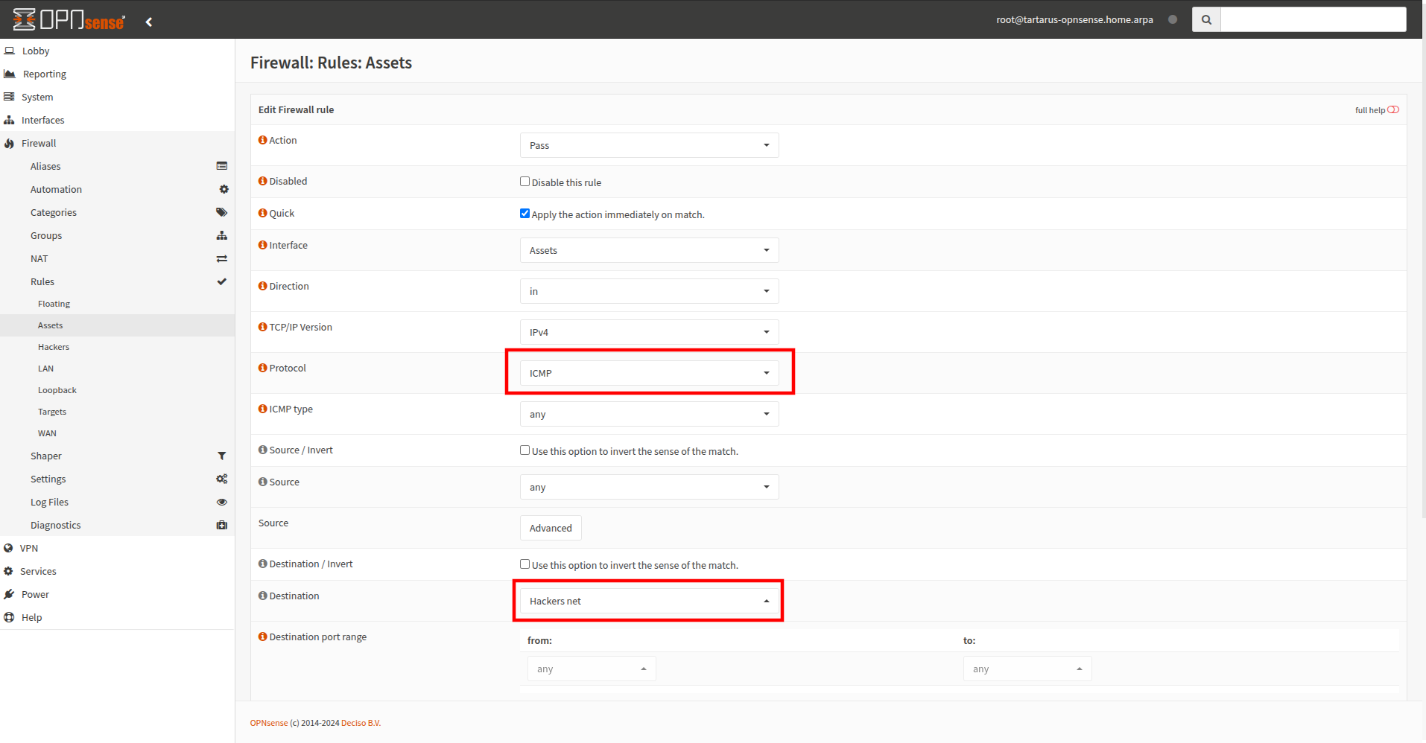The width and height of the screenshot is (1426, 743).
Task: Focus the search input field in header
Action: click(x=1313, y=20)
